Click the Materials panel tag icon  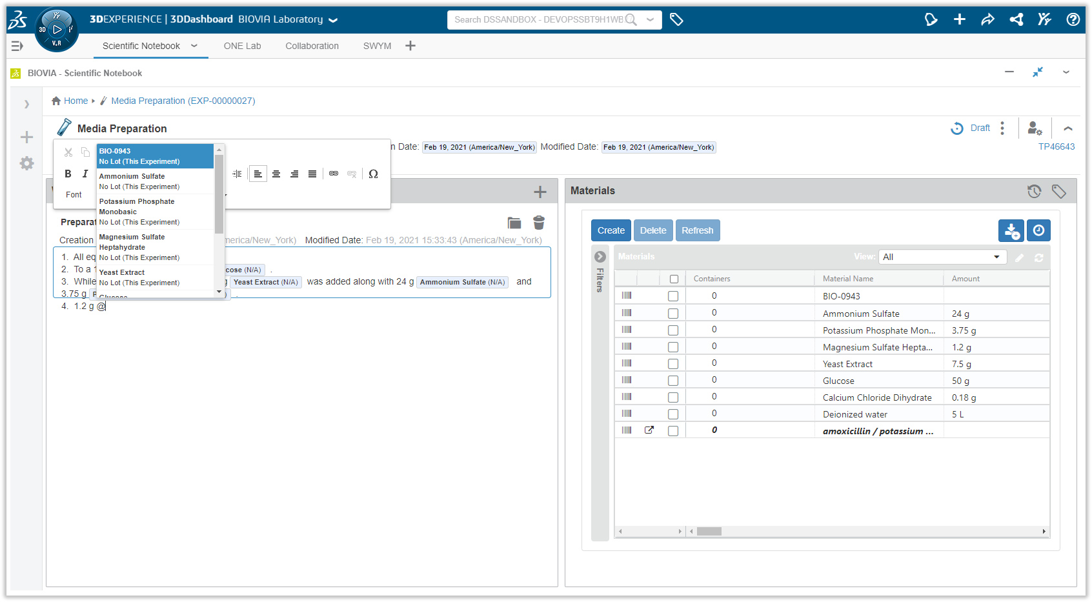coord(1058,191)
